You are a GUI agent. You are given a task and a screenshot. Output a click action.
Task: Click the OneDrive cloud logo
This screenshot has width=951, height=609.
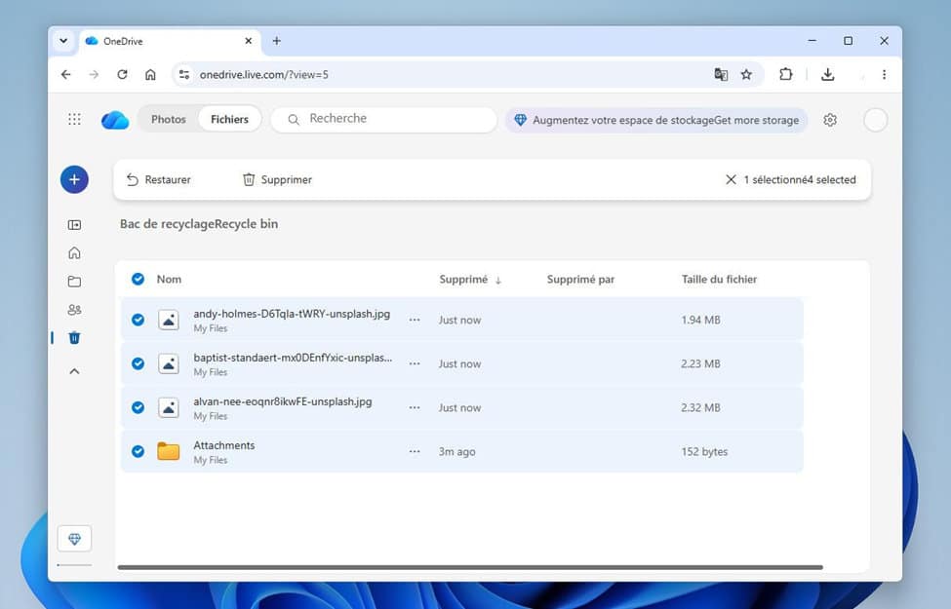click(115, 120)
